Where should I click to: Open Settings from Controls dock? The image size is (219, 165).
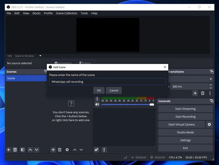click(x=185, y=140)
